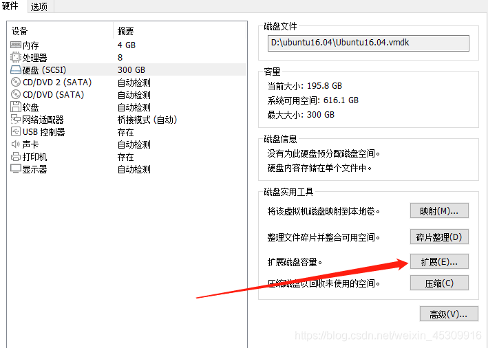Click the memory (内存) device icon
Viewport: 488px width, 348px height.
tap(16, 45)
